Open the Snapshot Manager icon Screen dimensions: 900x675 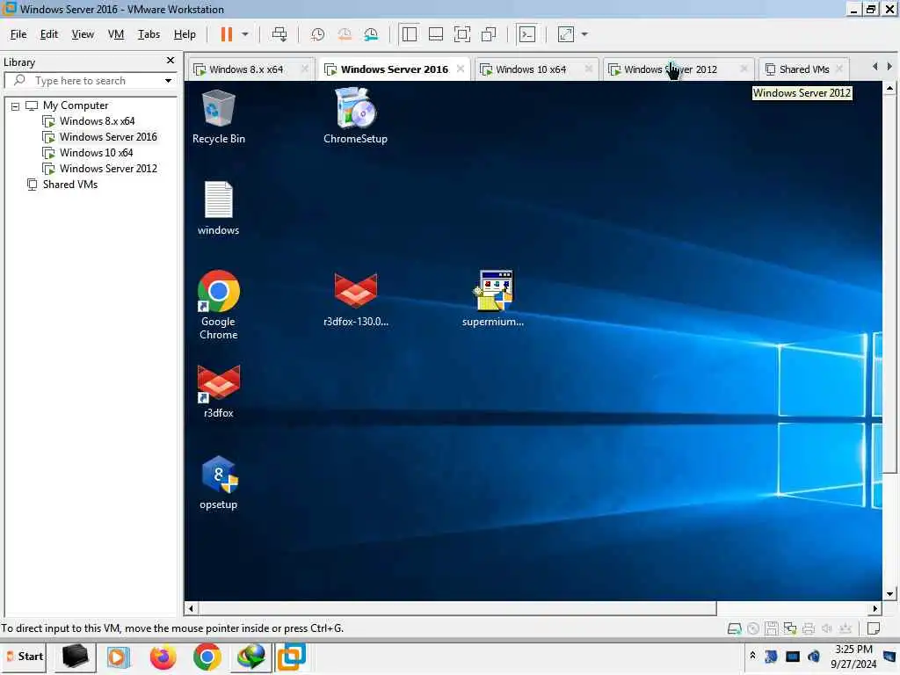pyautogui.click(x=372, y=34)
